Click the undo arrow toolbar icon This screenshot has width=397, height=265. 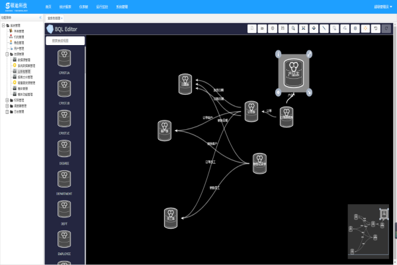376,28
